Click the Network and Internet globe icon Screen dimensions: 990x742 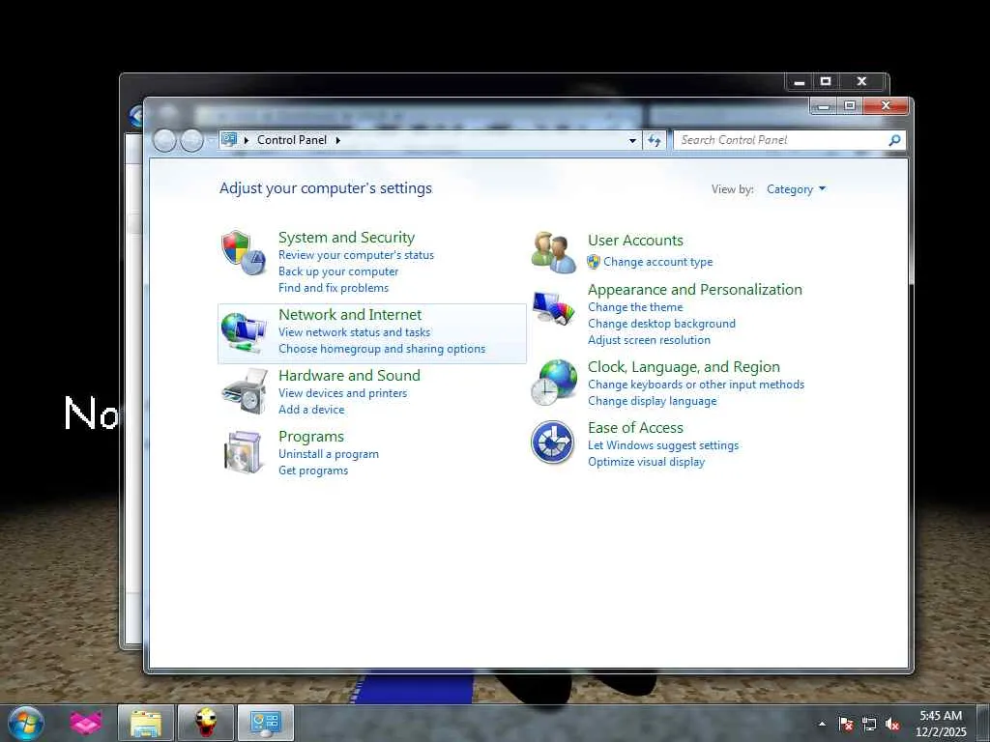coord(244,332)
